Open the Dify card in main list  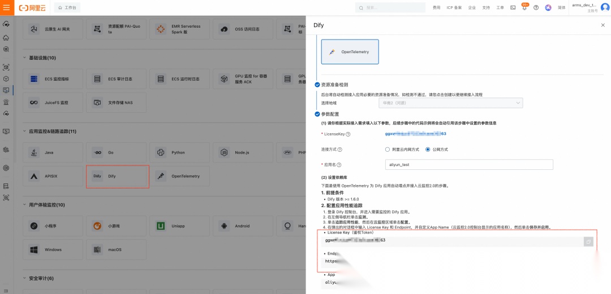[116, 176]
